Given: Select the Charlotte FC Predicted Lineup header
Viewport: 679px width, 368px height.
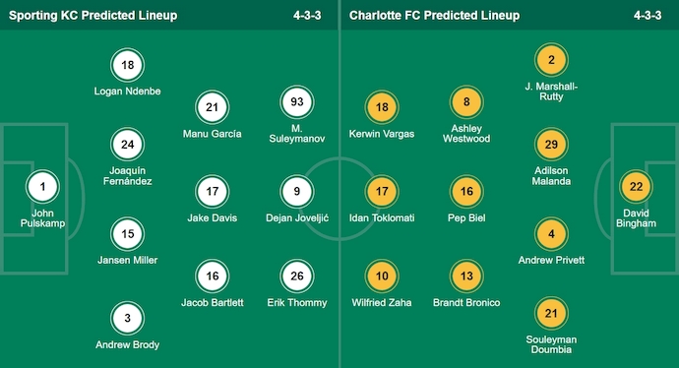Looking at the screenshot, I should (x=434, y=16).
